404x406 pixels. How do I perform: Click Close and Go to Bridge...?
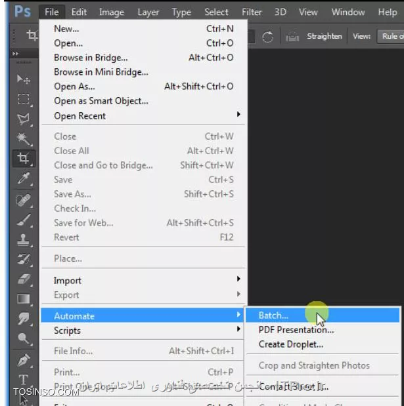coord(143,165)
